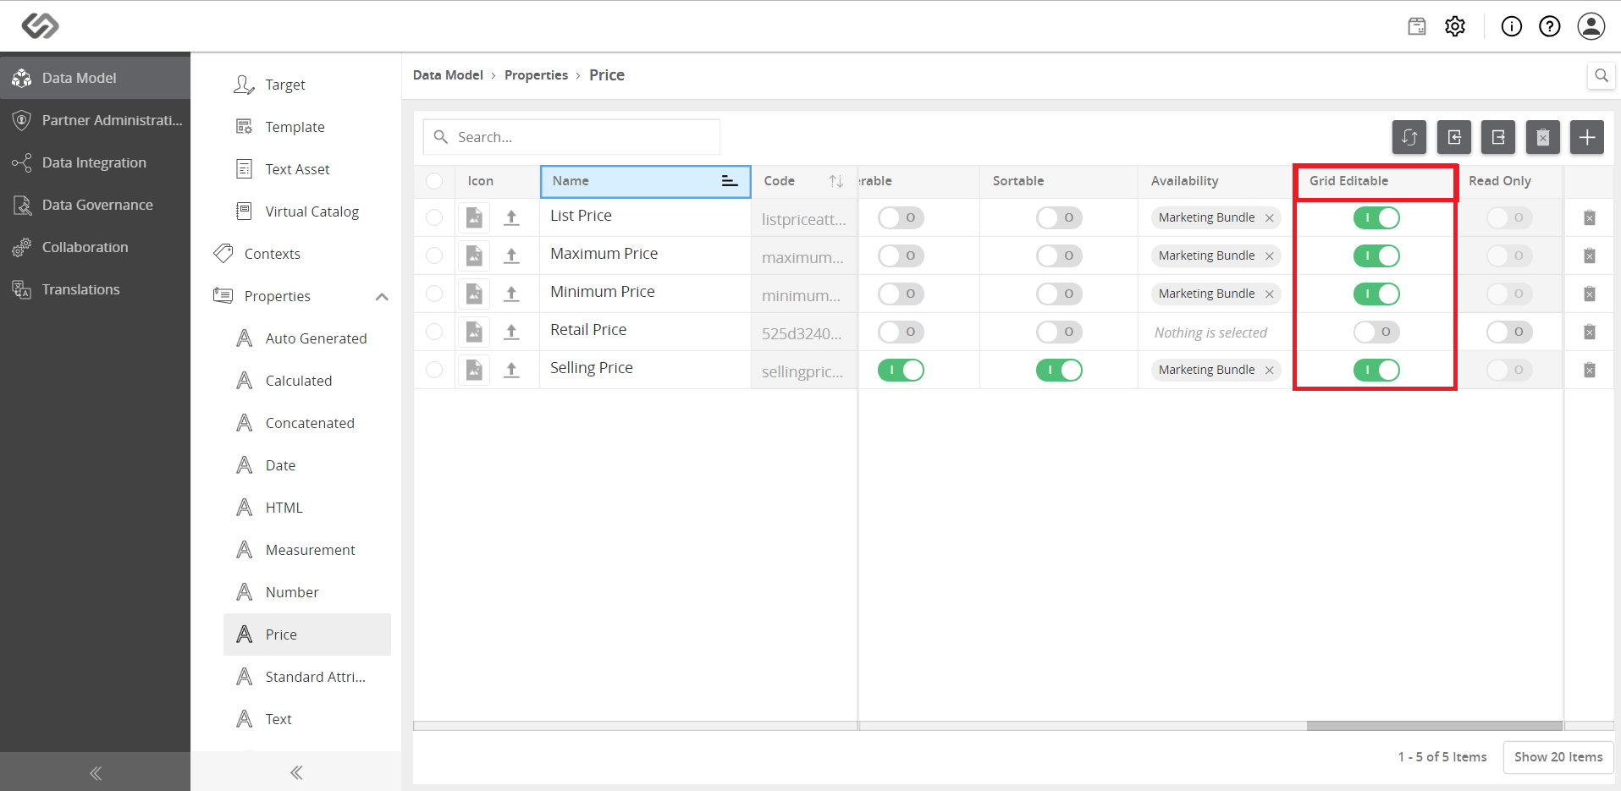Viewport: 1621px width, 791px height.
Task: Click the application logo
Action: coord(40,26)
